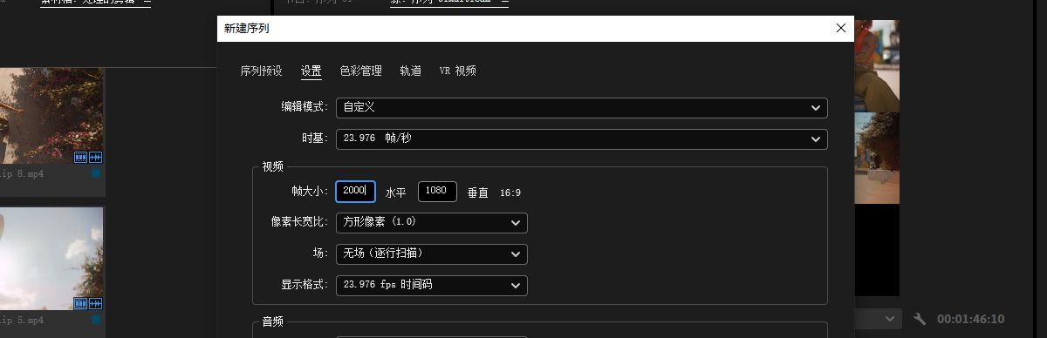The width and height of the screenshot is (1047, 338).
Task: Click the label color square beside clip 8.mp4
Action: pos(96,173)
